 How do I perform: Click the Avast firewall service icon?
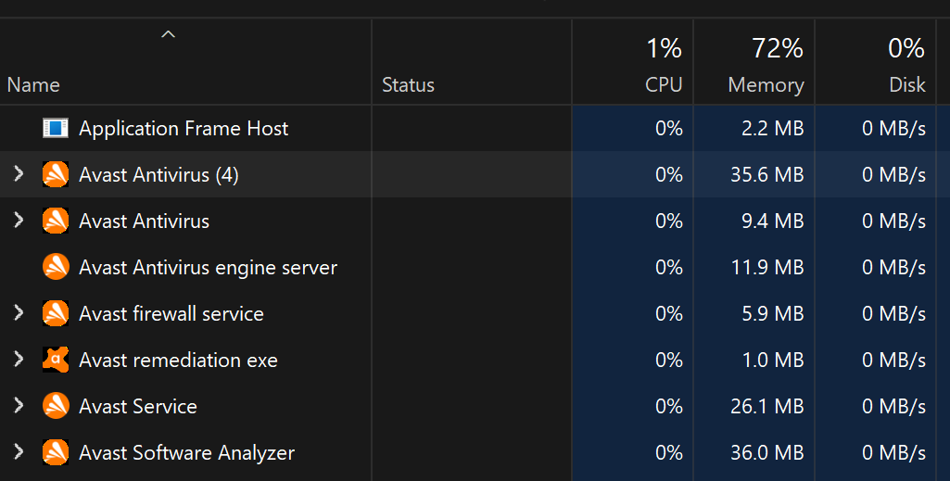click(x=55, y=314)
